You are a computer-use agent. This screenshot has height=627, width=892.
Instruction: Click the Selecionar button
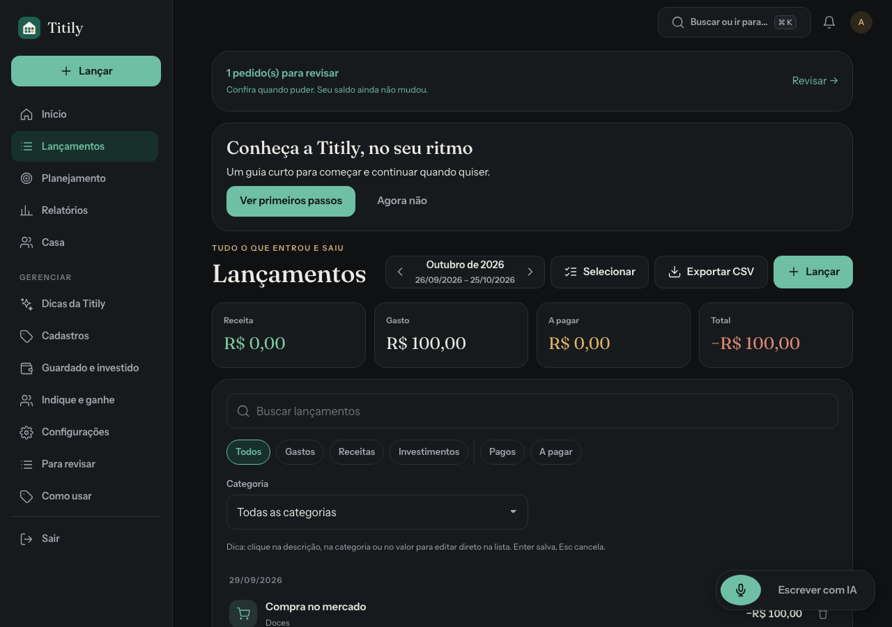(599, 272)
